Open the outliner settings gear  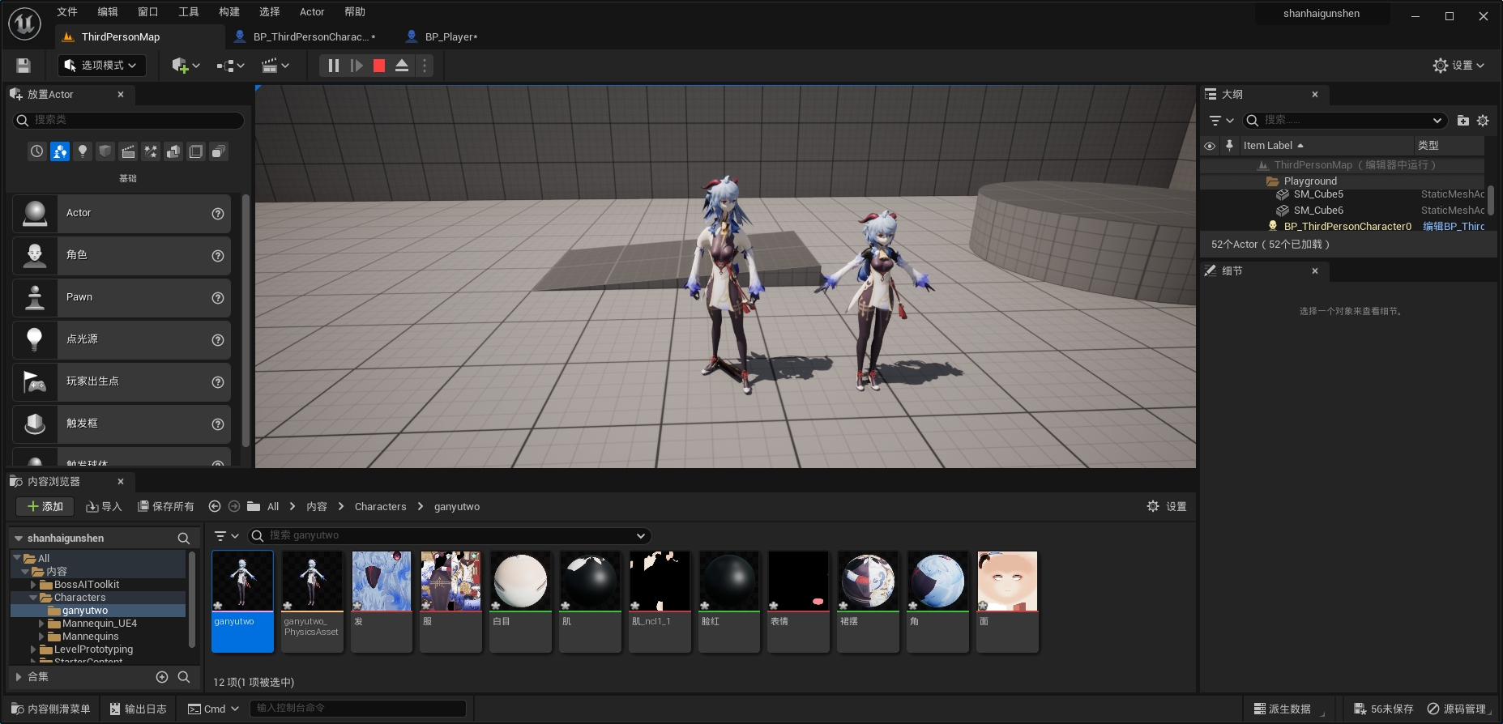[1483, 121]
